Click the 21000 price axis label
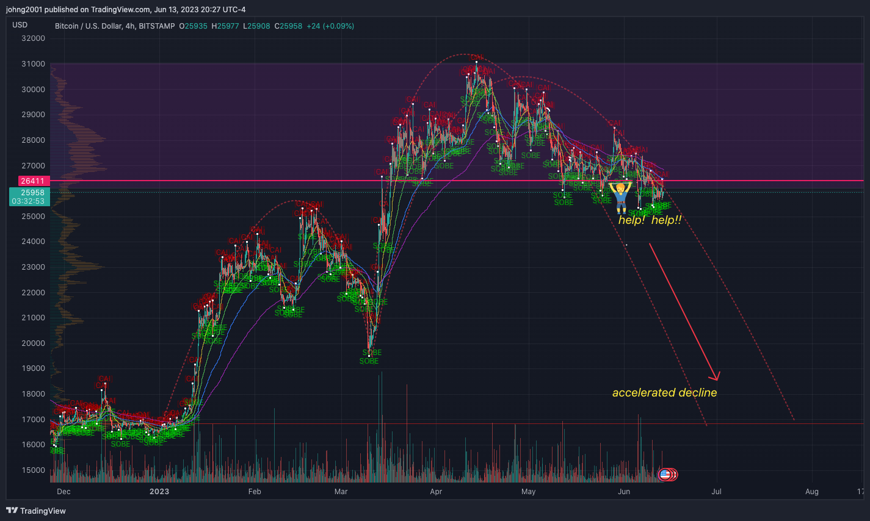870x521 pixels. pyautogui.click(x=33, y=318)
